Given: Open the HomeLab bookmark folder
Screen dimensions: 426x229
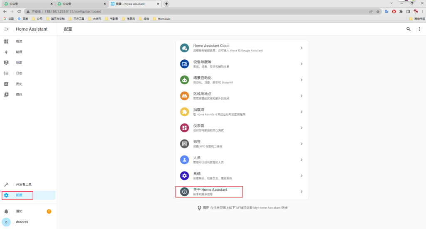Looking at the screenshot, I should click(162, 19).
